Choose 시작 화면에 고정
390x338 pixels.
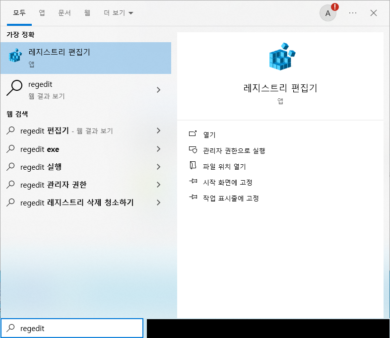pos(228,182)
